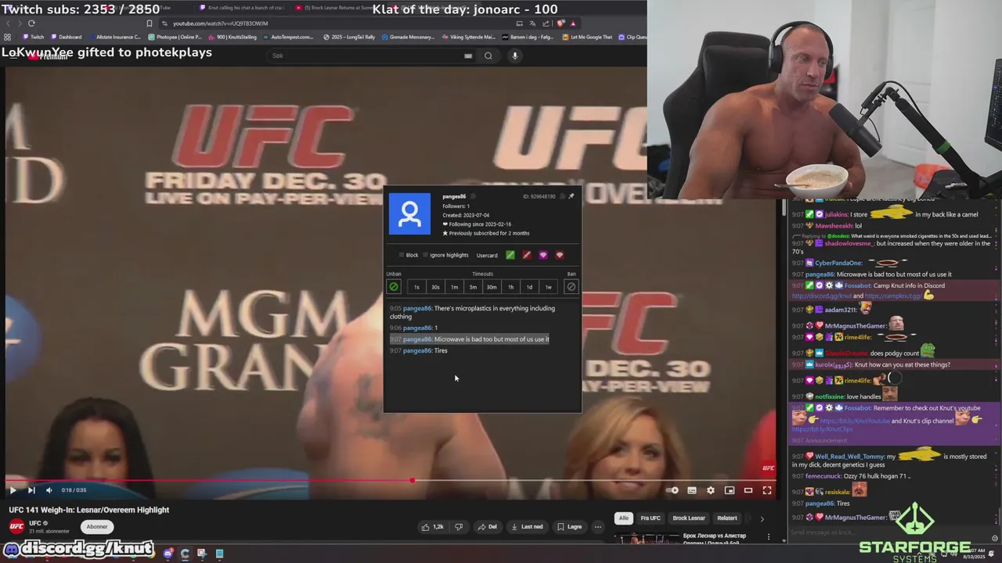
Task: Share video with the Del button
Action: tap(487, 527)
